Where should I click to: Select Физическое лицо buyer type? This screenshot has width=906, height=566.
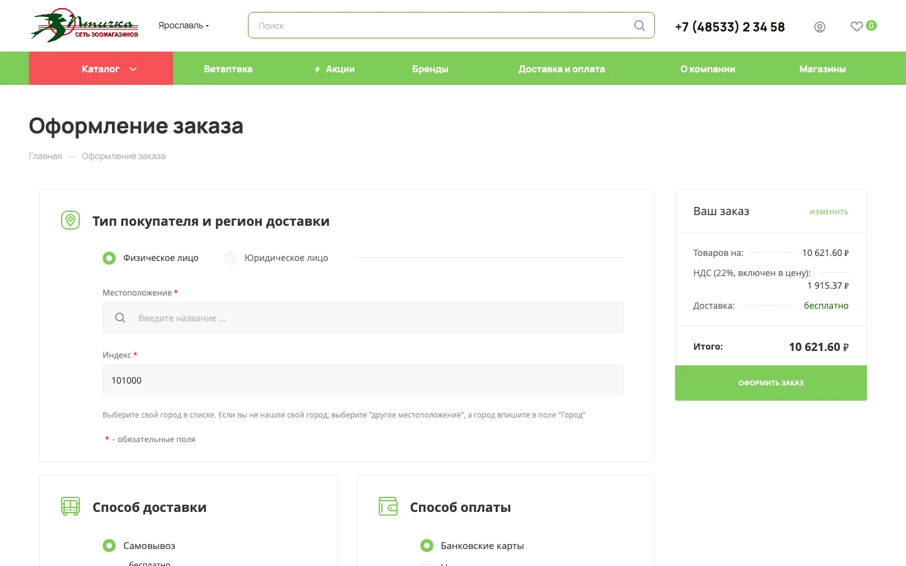(x=150, y=258)
